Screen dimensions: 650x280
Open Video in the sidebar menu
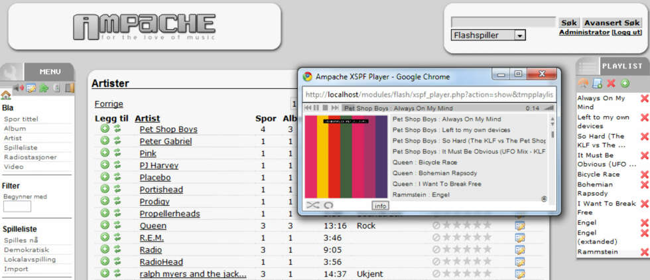tap(14, 167)
